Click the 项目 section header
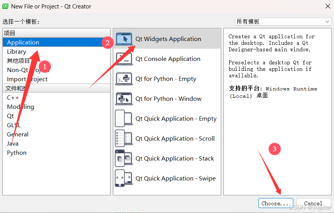Screen dimensions: 334x213 56,33
